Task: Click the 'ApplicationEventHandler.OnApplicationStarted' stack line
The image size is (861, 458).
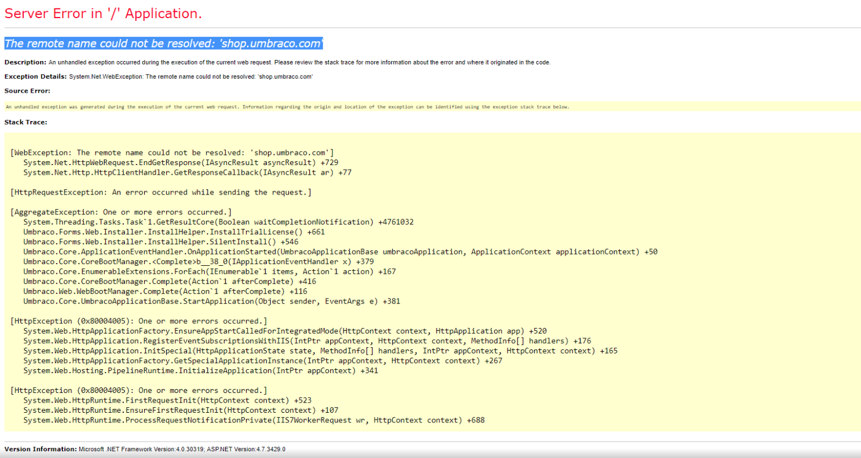Action: (340, 252)
